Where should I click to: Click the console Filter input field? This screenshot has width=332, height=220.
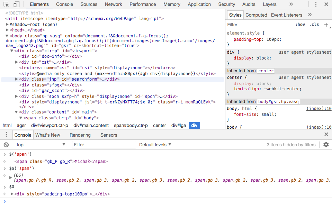point(104,145)
